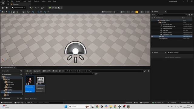Click the Eject/Simulate button after Stop

click(x=59, y=8)
